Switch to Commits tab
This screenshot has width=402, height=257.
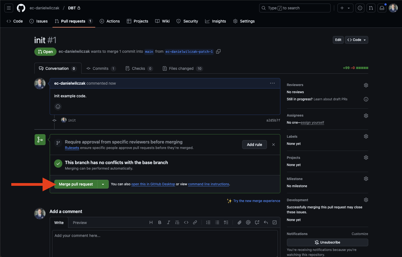click(x=101, y=68)
